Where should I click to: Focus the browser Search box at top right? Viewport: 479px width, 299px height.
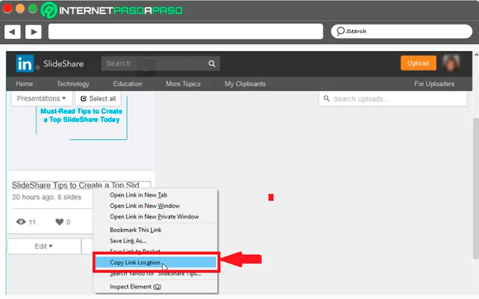[x=401, y=32]
